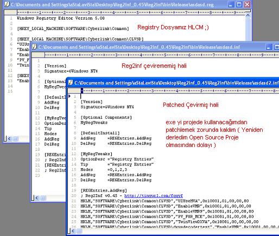Click '[REGEntries.AddReg]' header on line 19

point(104,190)
